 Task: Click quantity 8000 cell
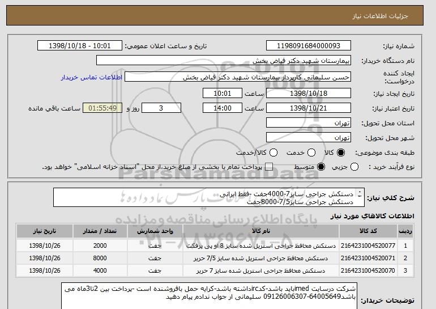pos(100,258)
